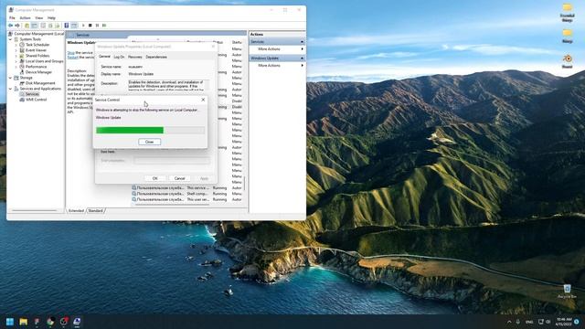Open the Windows Start button on taskbar
Screen dimensions: 585x329
coord(10,322)
